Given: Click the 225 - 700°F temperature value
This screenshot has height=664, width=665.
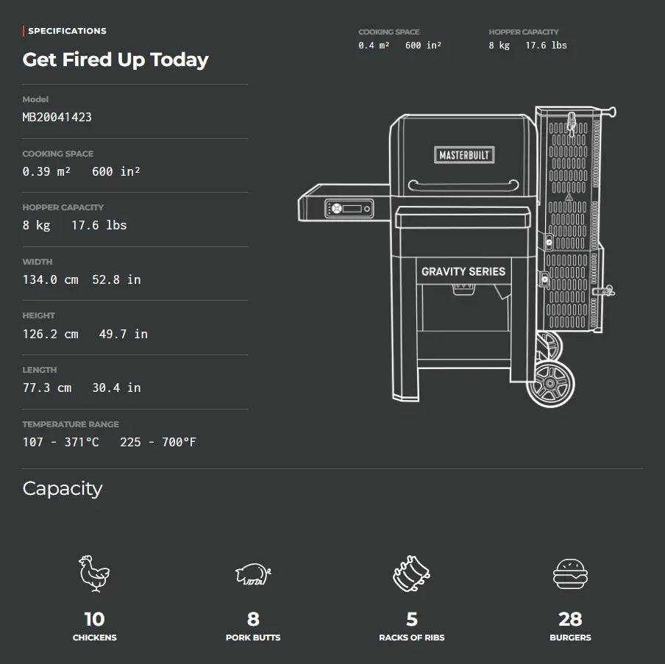Looking at the screenshot, I should point(157,442).
